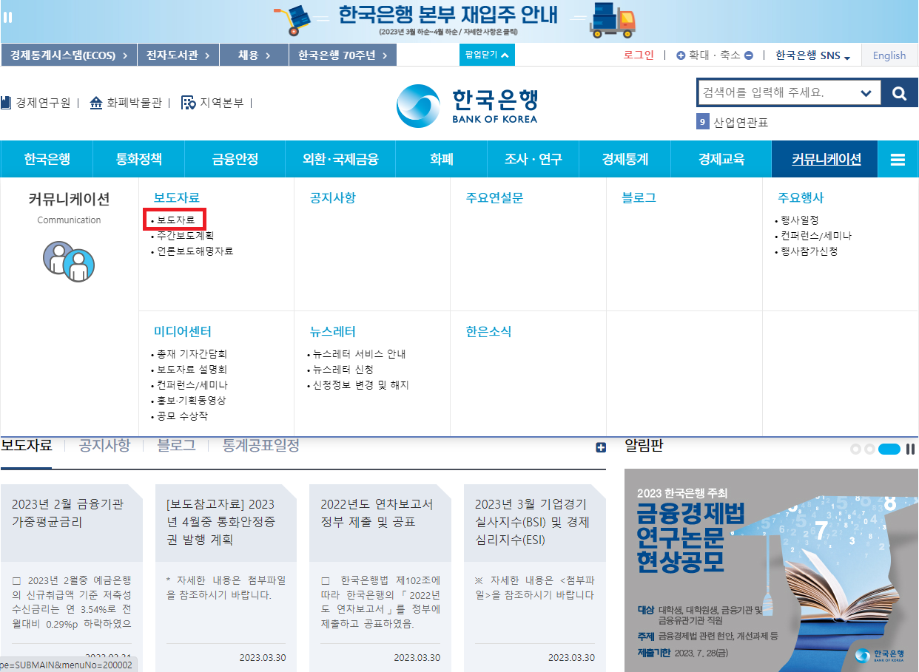
Task: Open 한국은행 main menu
Action: pyautogui.click(x=47, y=159)
